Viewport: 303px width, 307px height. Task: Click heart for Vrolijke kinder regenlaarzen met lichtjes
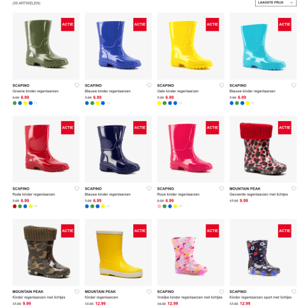[221, 292]
